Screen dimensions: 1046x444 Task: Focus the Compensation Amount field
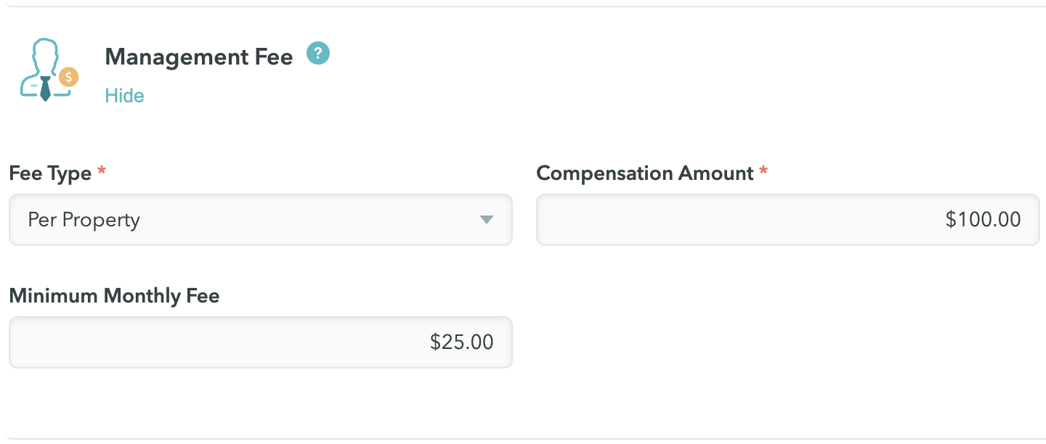788,220
